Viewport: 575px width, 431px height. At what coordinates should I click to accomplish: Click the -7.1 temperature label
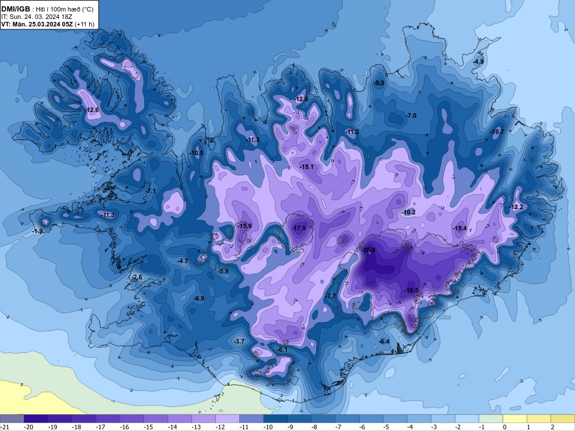click(150, 191)
